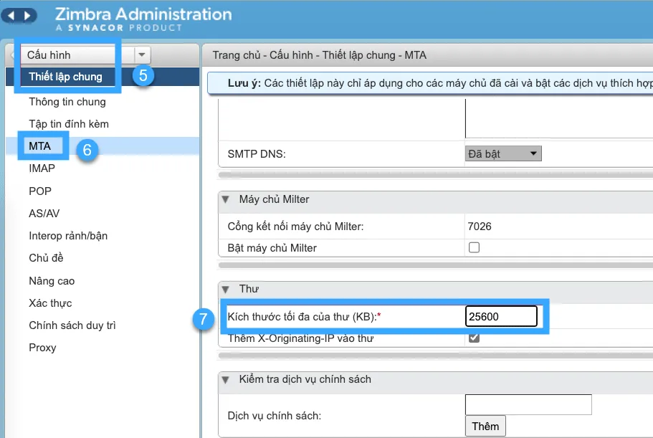Viewport: 653px width, 438px height.
Task: Open AS/AV configuration
Action: [44, 214]
